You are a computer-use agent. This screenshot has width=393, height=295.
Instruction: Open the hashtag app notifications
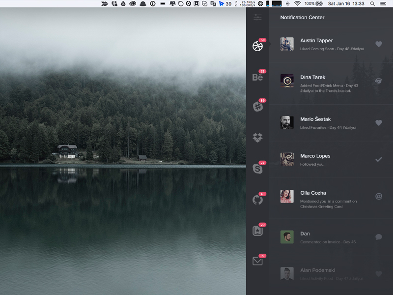click(257, 106)
